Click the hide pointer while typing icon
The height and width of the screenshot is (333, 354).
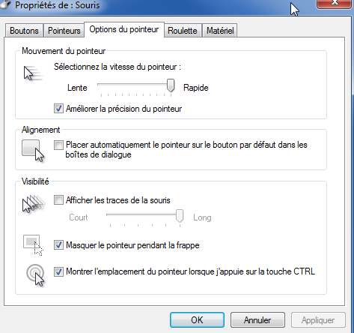point(33,245)
